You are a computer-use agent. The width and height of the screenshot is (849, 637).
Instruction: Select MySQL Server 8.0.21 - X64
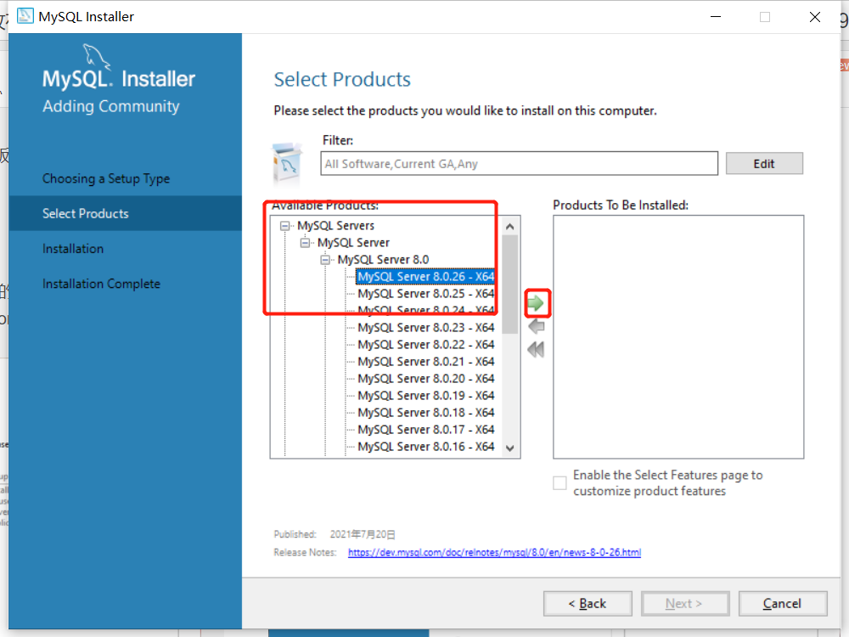pos(425,362)
